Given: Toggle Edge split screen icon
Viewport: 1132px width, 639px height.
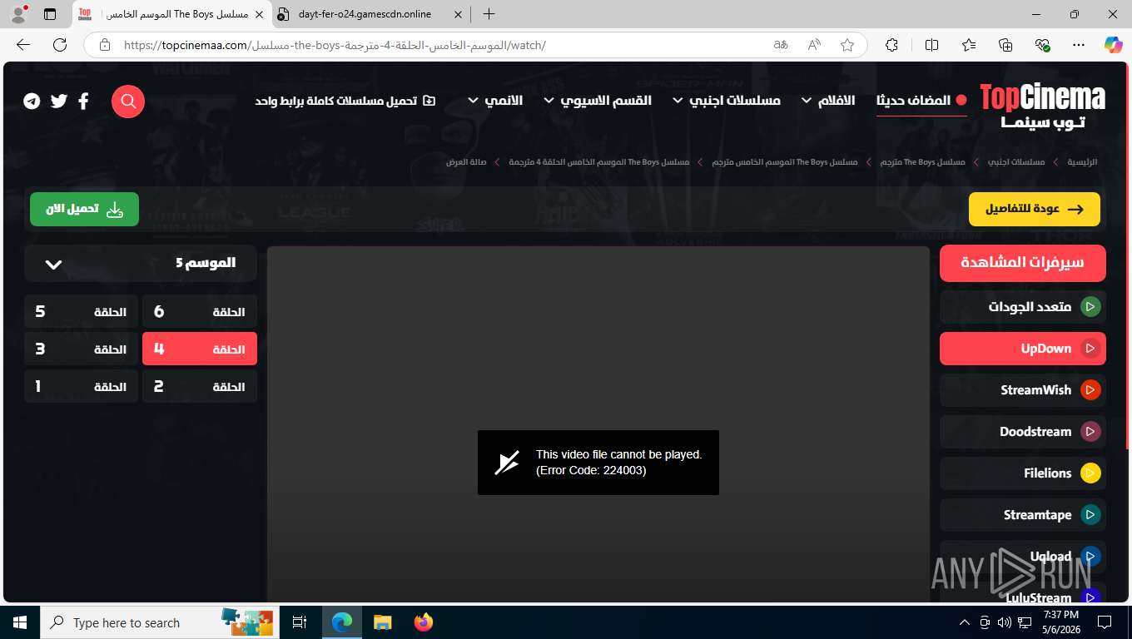Looking at the screenshot, I should (x=932, y=45).
